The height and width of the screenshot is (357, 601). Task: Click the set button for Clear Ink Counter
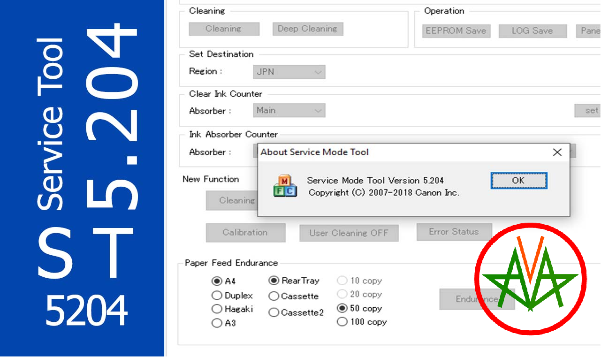pyautogui.click(x=588, y=111)
